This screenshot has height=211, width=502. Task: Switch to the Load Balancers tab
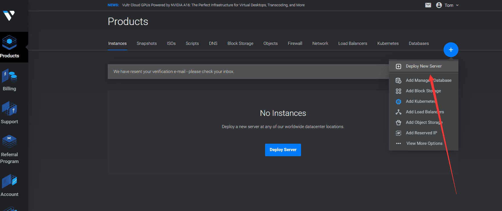[353, 43]
